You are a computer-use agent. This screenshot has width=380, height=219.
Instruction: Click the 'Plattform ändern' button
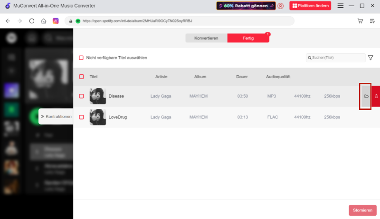[310, 6]
